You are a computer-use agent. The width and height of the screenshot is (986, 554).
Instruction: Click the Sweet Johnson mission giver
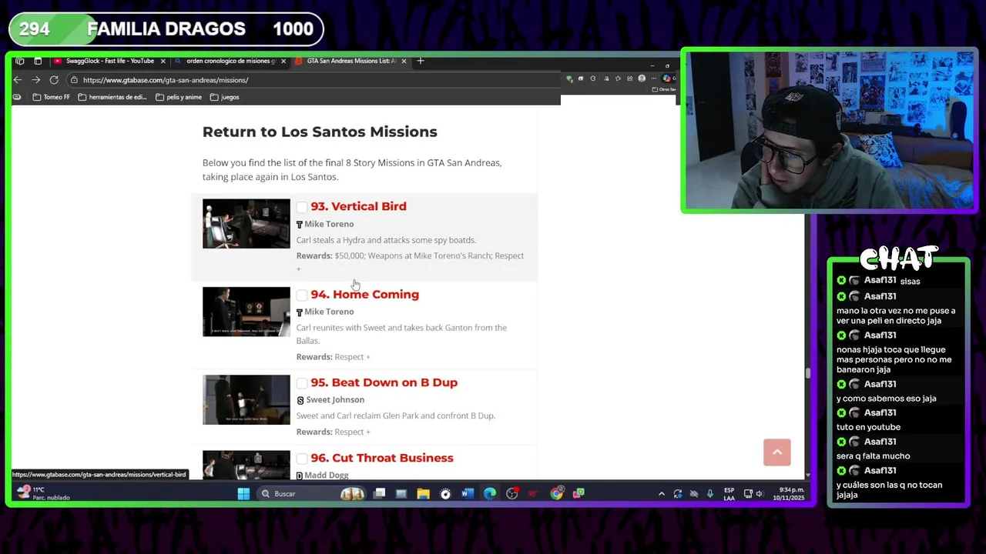point(335,399)
